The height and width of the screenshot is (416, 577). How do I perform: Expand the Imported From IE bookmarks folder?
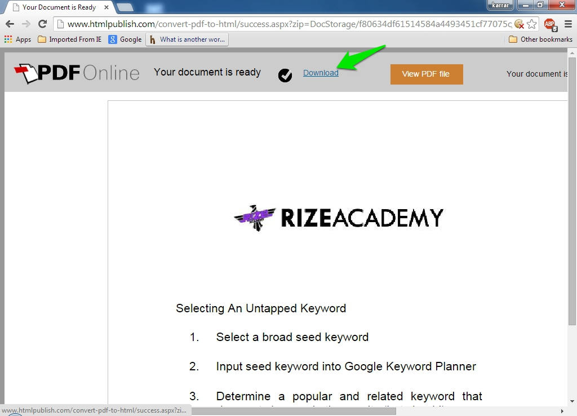[x=69, y=39]
